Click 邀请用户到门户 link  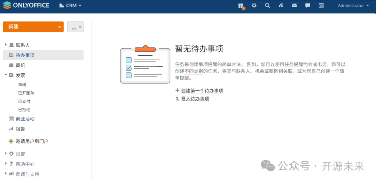click(x=32, y=141)
